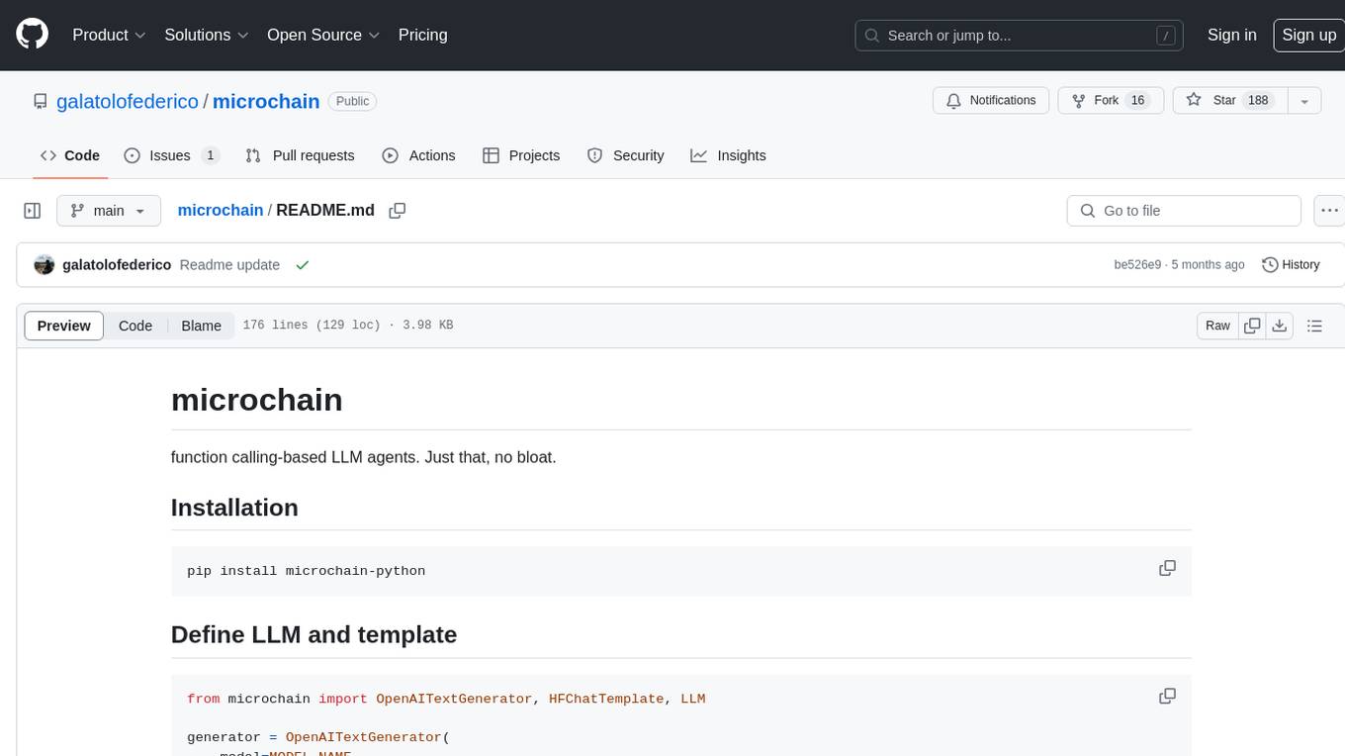The image size is (1345, 756).
Task: Focus the Search or jump to field
Action: pos(1021,36)
